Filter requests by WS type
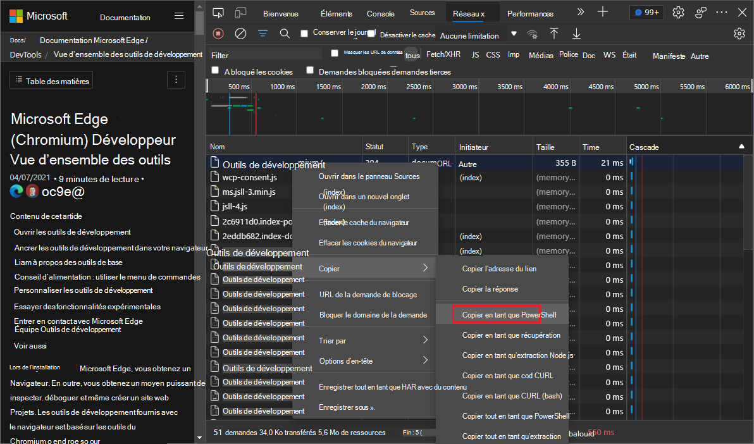754x444 pixels. tap(609, 55)
